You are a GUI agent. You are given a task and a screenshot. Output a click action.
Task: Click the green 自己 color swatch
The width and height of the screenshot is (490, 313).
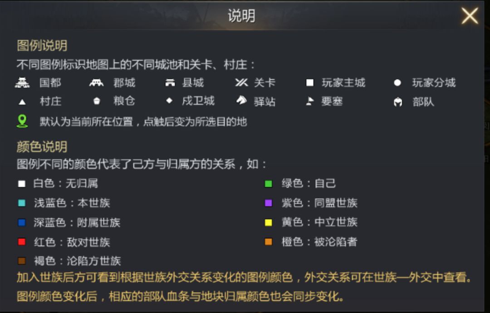pos(269,184)
